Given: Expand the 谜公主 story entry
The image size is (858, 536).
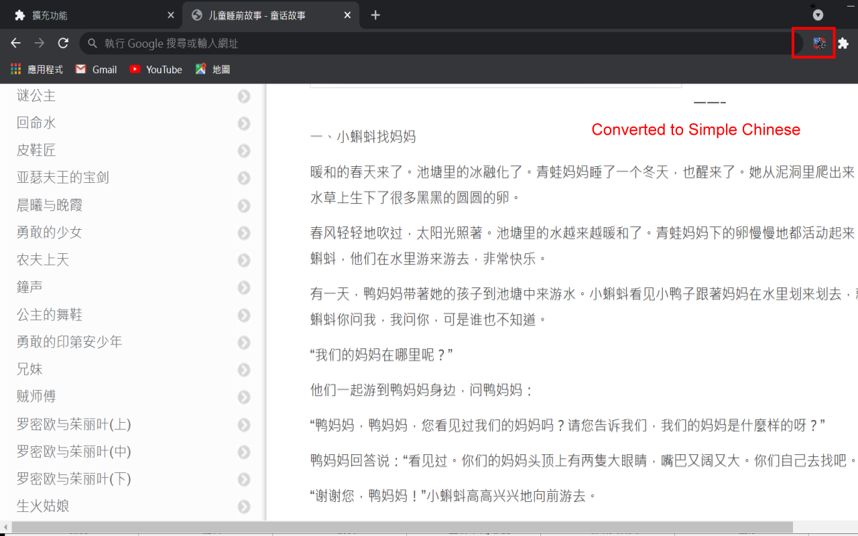Looking at the screenshot, I should point(243,96).
